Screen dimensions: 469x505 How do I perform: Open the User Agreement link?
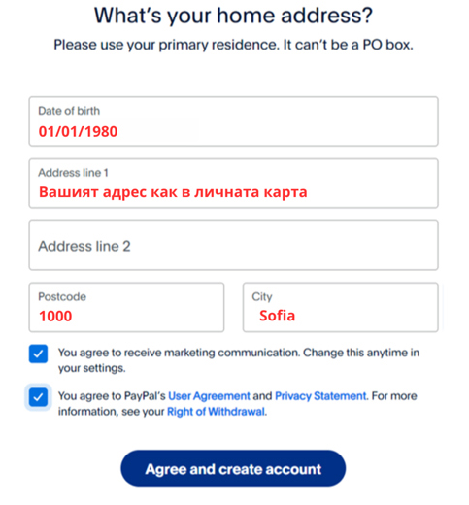click(x=209, y=396)
